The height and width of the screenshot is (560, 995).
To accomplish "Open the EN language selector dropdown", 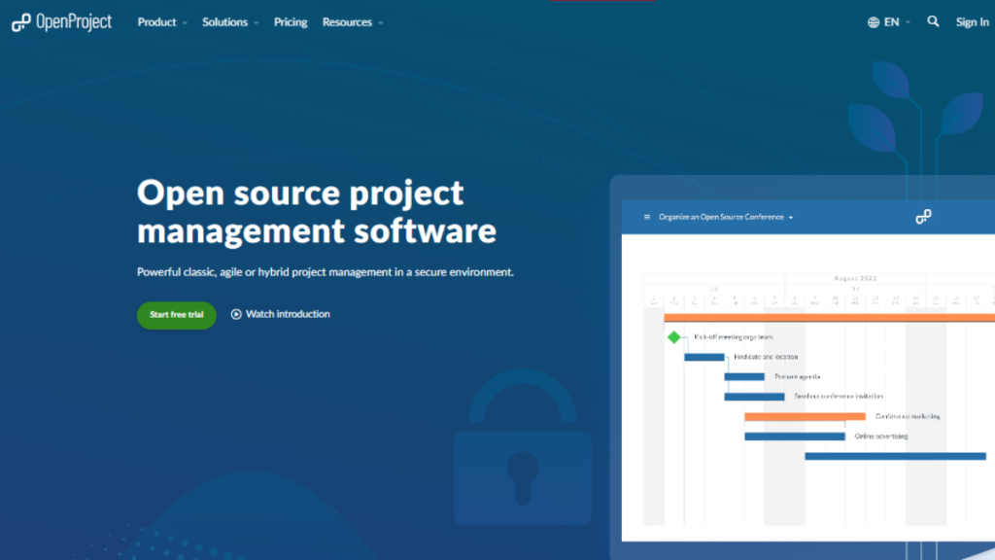I will click(x=894, y=20).
